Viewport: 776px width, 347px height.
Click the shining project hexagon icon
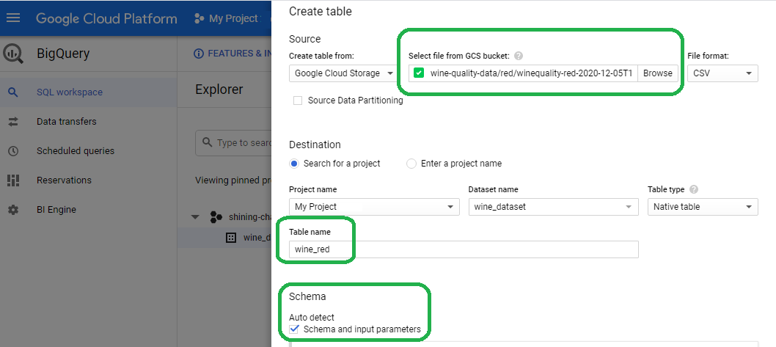coord(216,217)
